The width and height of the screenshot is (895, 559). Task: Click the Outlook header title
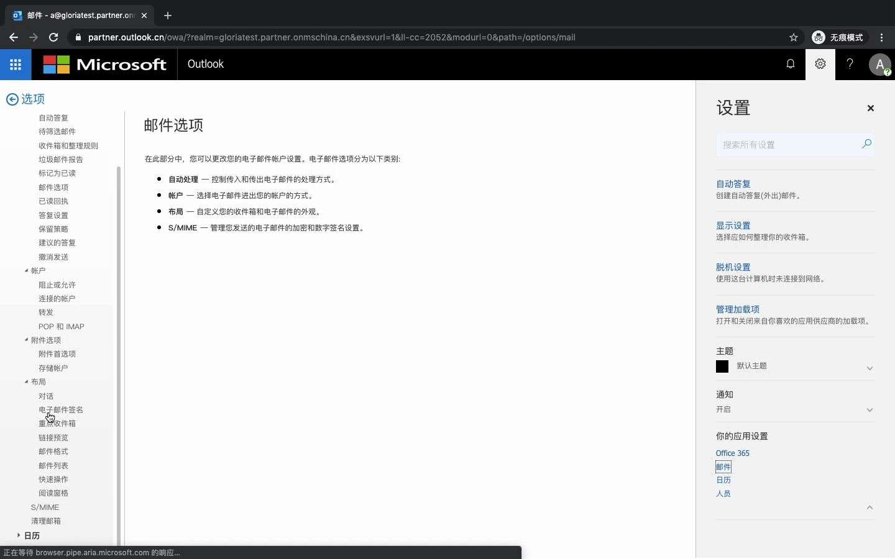click(x=206, y=64)
